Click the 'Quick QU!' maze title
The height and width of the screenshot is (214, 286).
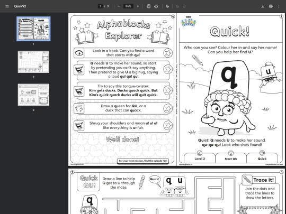pos(88,182)
